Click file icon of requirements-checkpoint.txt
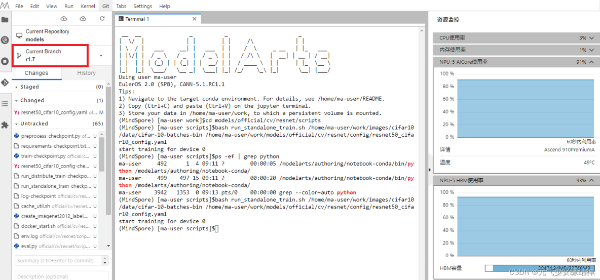The width and height of the screenshot is (600, 280). tap(17, 146)
